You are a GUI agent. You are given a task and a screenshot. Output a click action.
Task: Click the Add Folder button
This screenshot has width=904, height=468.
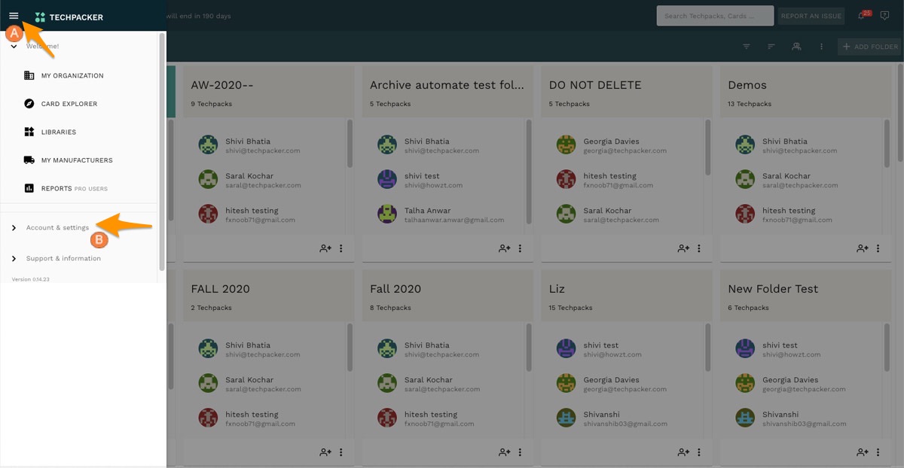pos(870,47)
